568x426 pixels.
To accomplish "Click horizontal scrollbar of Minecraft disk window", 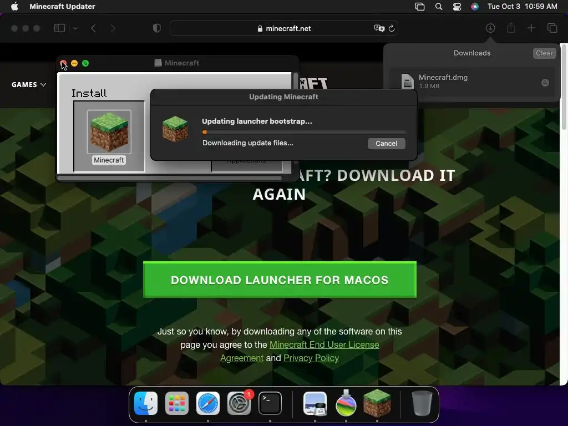I will (x=170, y=178).
